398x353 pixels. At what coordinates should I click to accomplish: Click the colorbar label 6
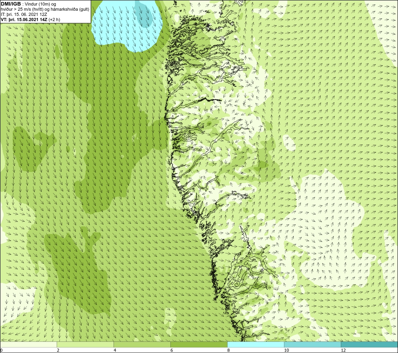[x=172, y=351]
